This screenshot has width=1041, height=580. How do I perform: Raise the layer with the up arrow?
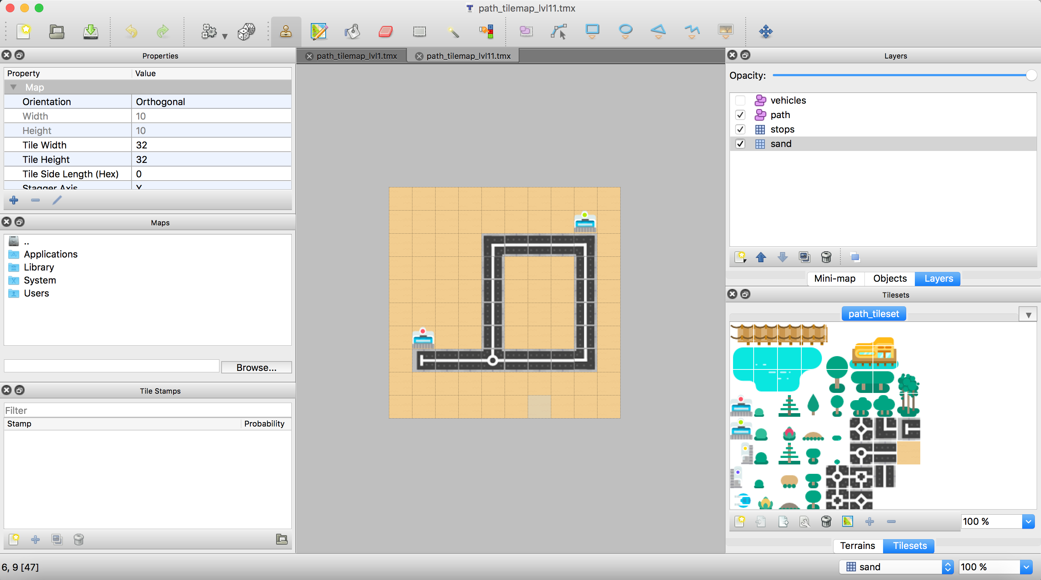coord(761,257)
